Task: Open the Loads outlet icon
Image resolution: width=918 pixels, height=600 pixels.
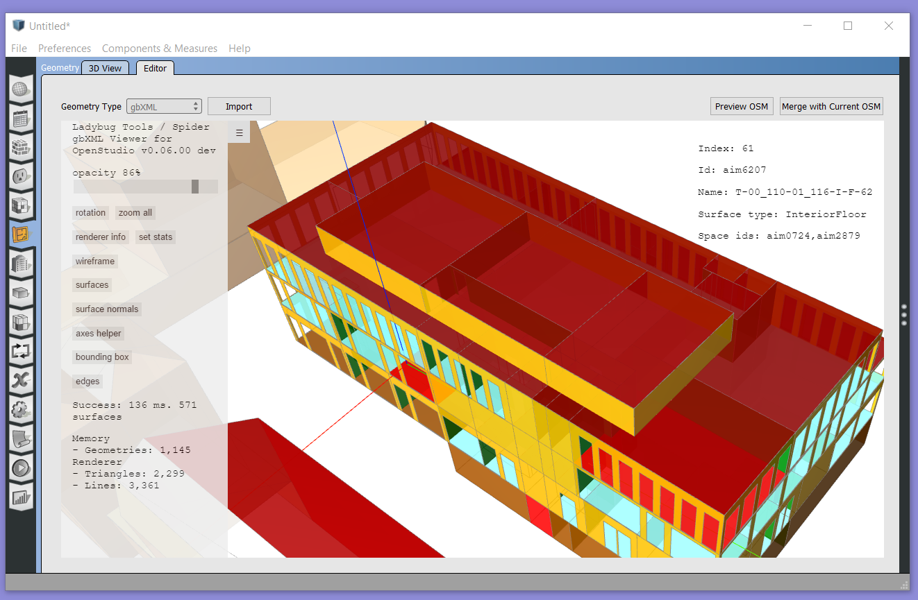Action: coord(21,177)
